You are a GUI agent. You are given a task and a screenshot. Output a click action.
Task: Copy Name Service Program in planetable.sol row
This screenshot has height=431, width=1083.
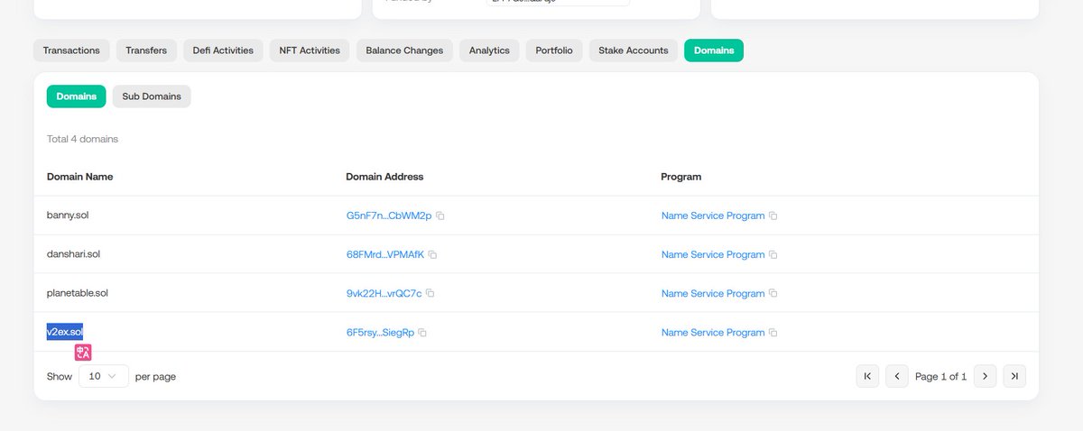point(773,294)
